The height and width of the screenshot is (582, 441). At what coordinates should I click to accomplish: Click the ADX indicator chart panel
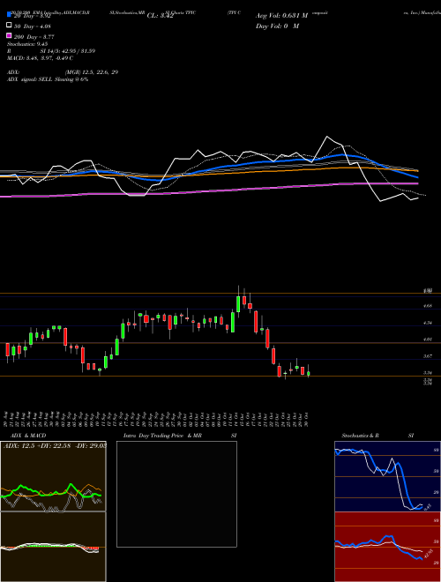point(53,476)
